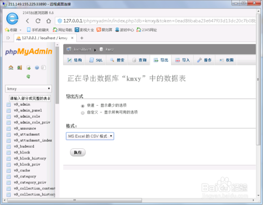Open table v9_admin_panel
The width and height of the screenshot is (263, 205).
tap(28, 110)
